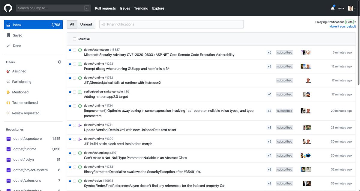This screenshot has width=360, height=191.
Task: Open Explore in the top nav
Action: pyautogui.click(x=158, y=8)
